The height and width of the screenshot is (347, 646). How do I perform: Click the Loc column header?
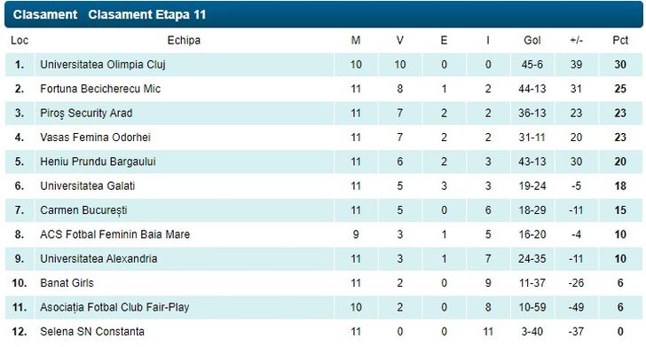20,41
